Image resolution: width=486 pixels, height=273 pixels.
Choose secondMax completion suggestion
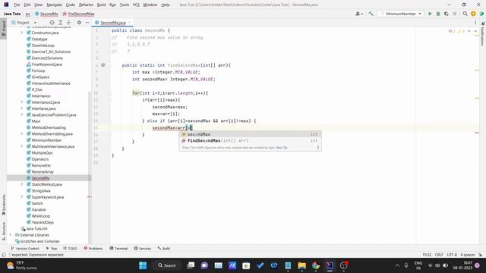(x=250, y=134)
